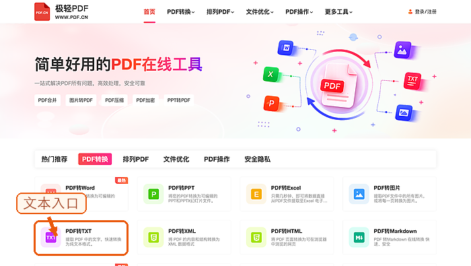Click the PDF加密 quick link button
This screenshot has width=471, height=266.
click(x=145, y=100)
